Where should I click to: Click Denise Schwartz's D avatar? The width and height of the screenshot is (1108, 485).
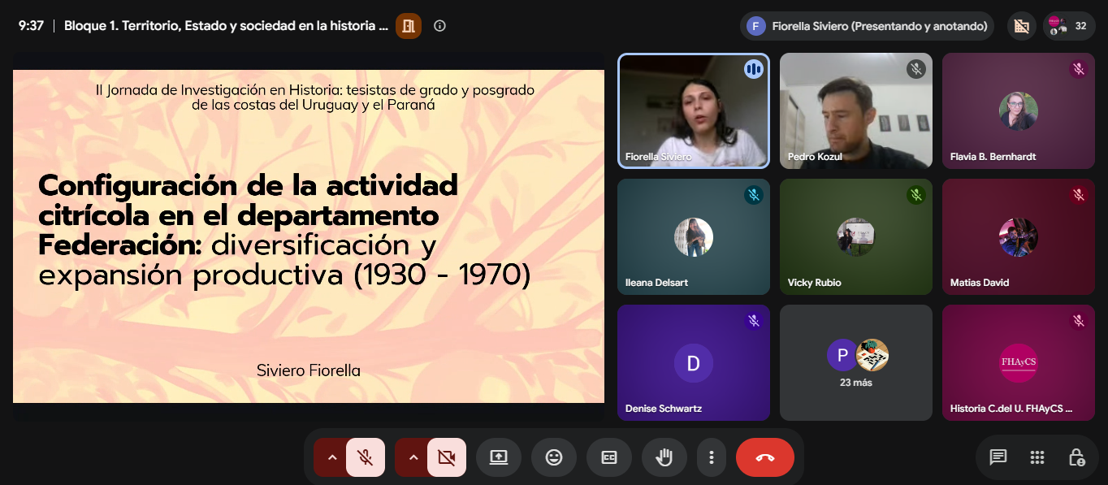click(694, 363)
